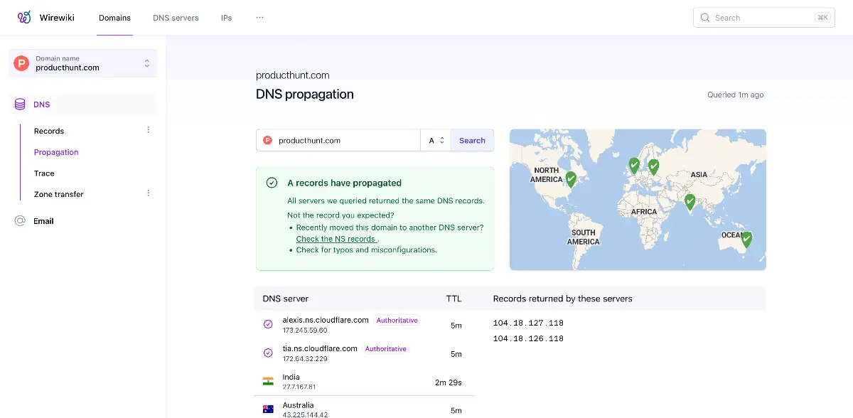The image size is (853, 418).
Task: Open the Records sidebar item
Action: [49, 131]
